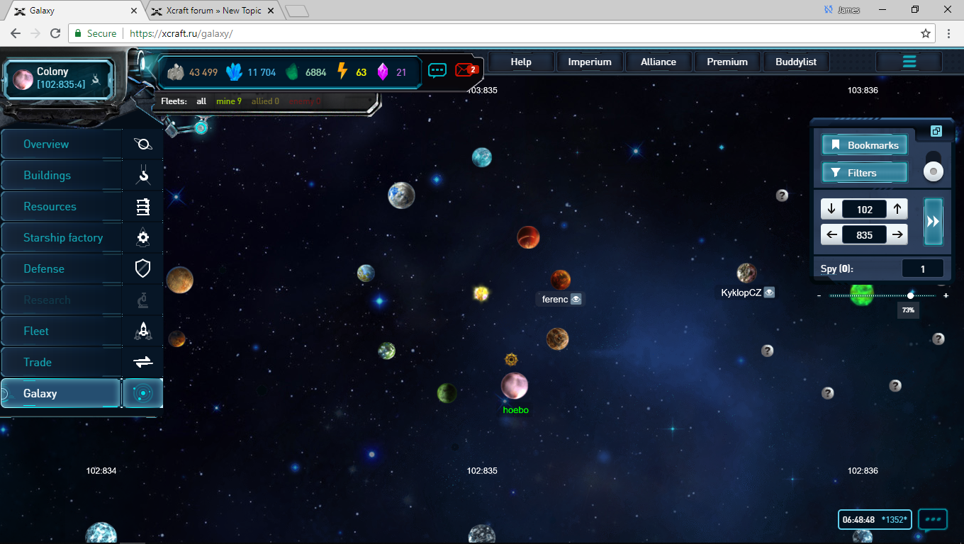Open the Trade section in sidebar
Image resolution: width=964 pixels, height=544 pixels.
38,362
